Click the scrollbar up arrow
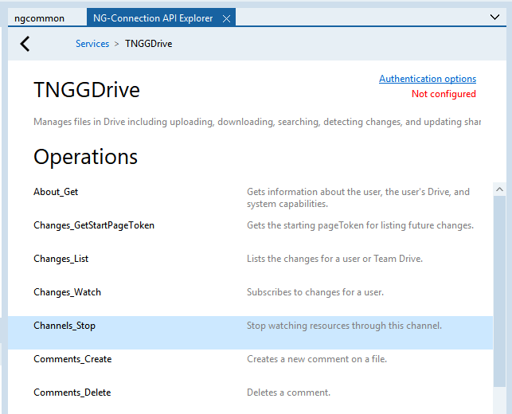 tap(499, 189)
